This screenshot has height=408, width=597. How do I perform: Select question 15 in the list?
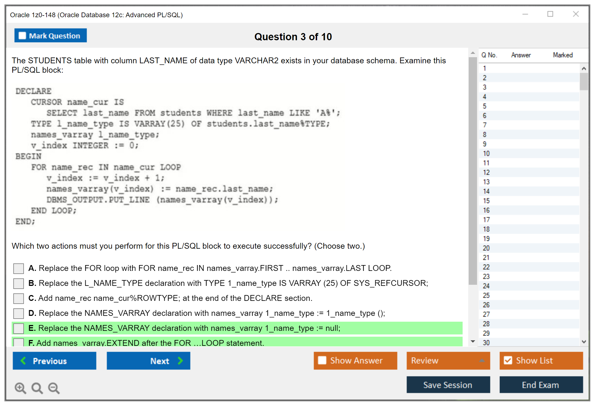point(486,201)
